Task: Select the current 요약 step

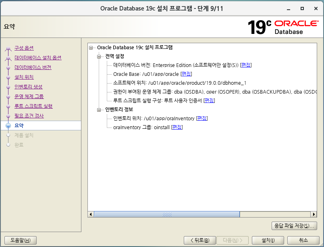Action: click(x=19, y=126)
